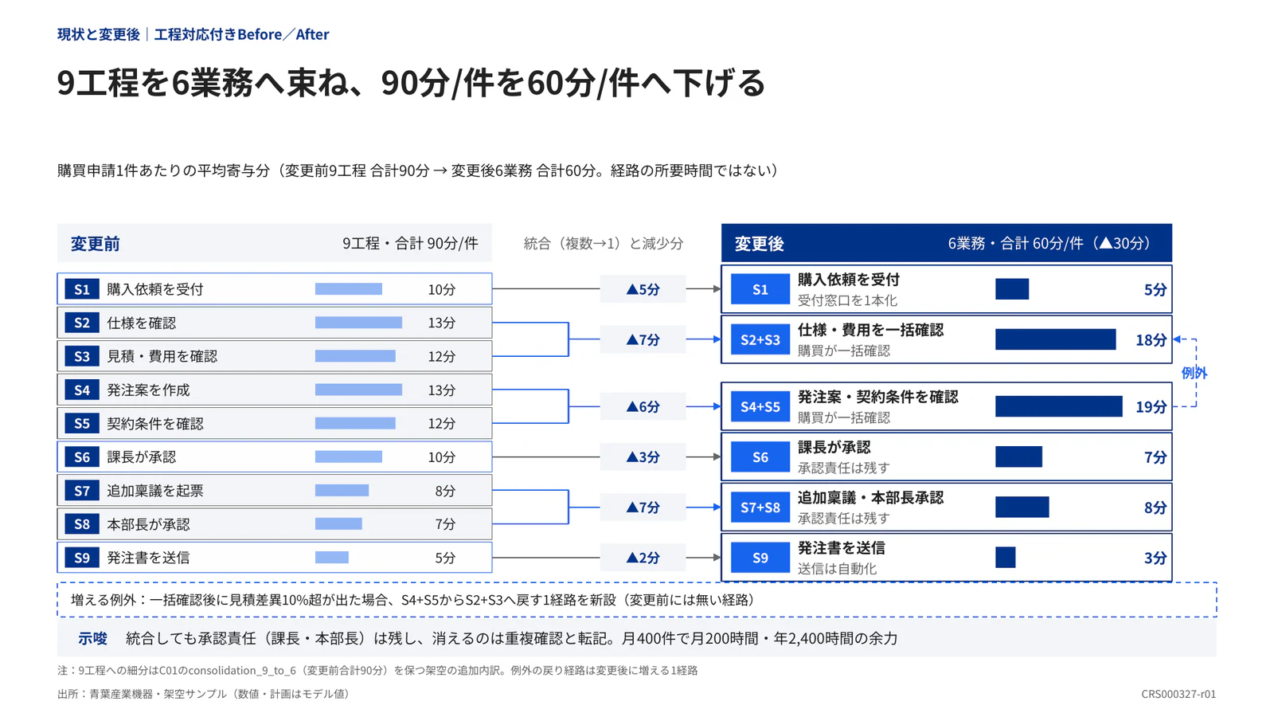Select the "▲3分" reduction label
Screen dimensions: 1274x717
(643, 457)
